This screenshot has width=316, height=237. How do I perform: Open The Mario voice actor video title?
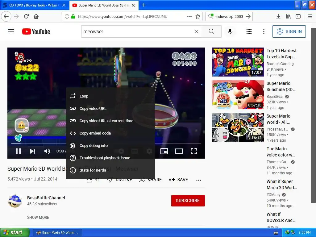[x=281, y=152]
